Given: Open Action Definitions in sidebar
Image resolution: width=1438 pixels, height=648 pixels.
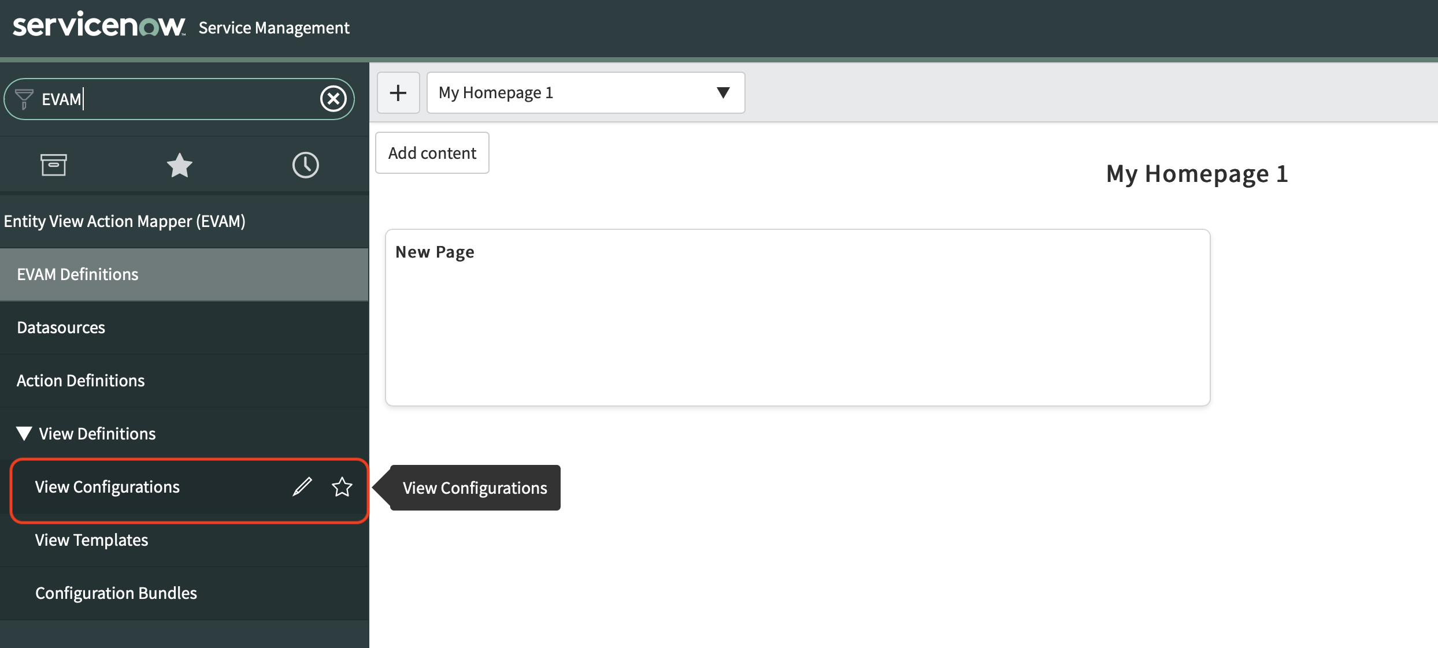Looking at the screenshot, I should (x=81, y=380).
